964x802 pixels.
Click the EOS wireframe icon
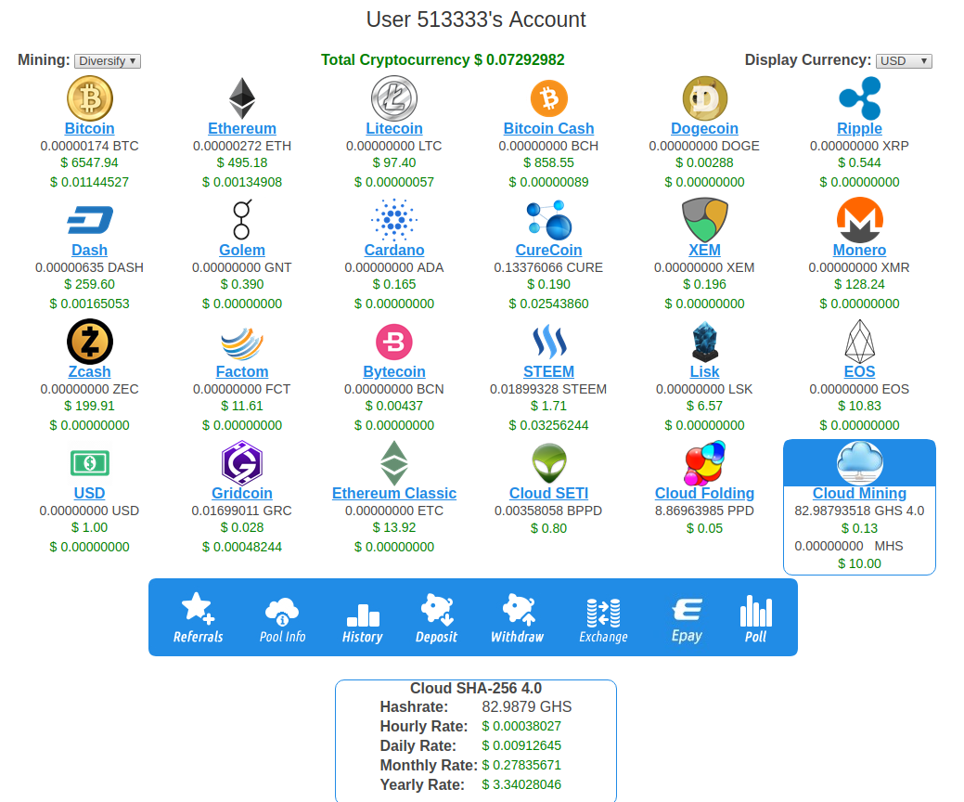859,342
